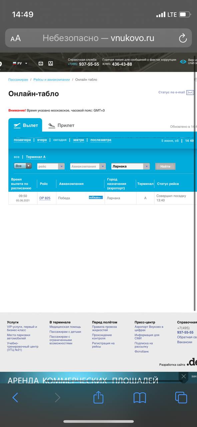The height and width of the screenshot is (427, 197).
Task: Click the print version icon in header
Action: [x=41, y=63]
